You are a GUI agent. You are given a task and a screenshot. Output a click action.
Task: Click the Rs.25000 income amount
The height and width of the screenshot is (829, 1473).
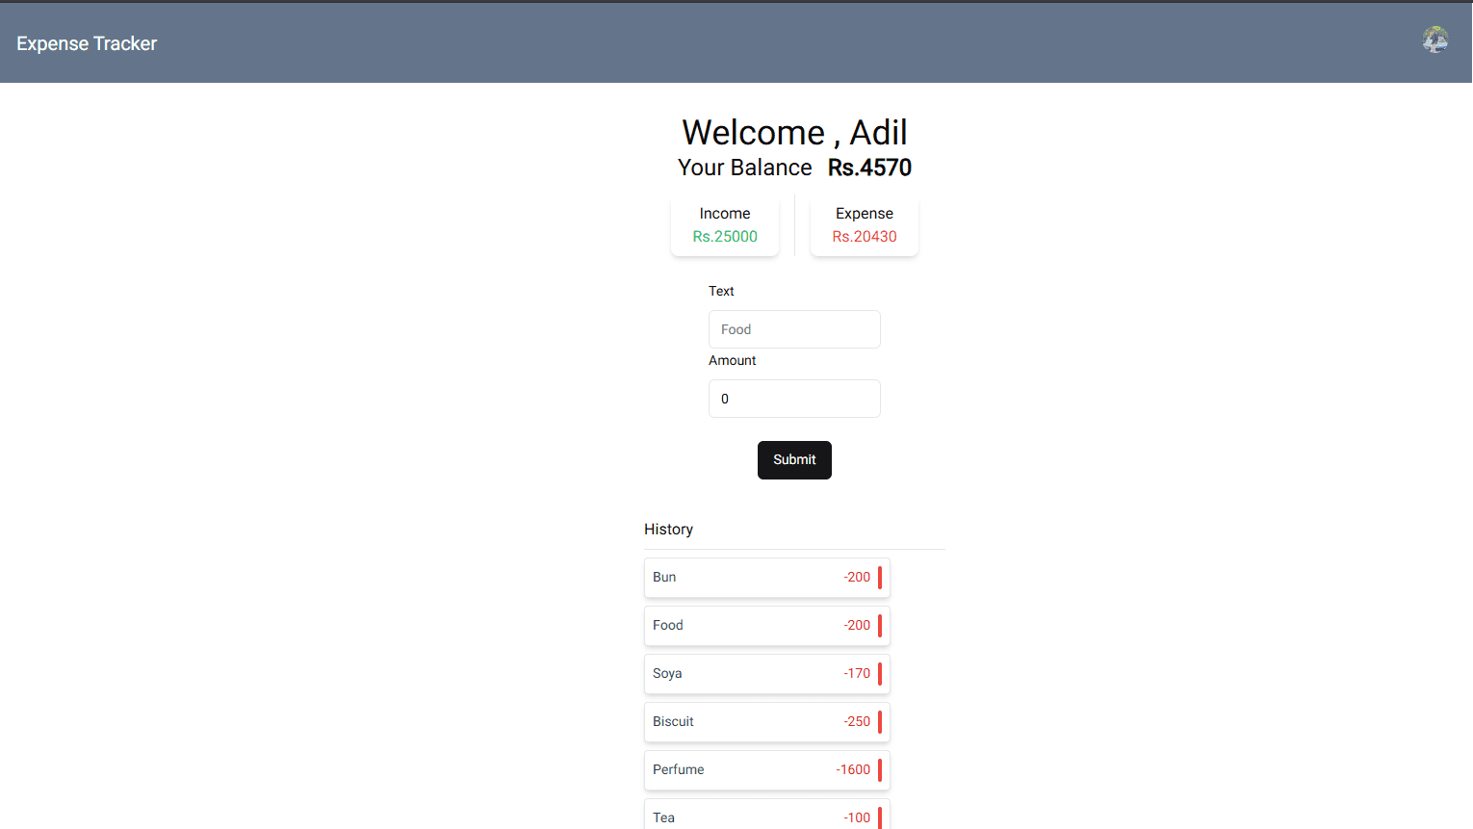[725, 236]
